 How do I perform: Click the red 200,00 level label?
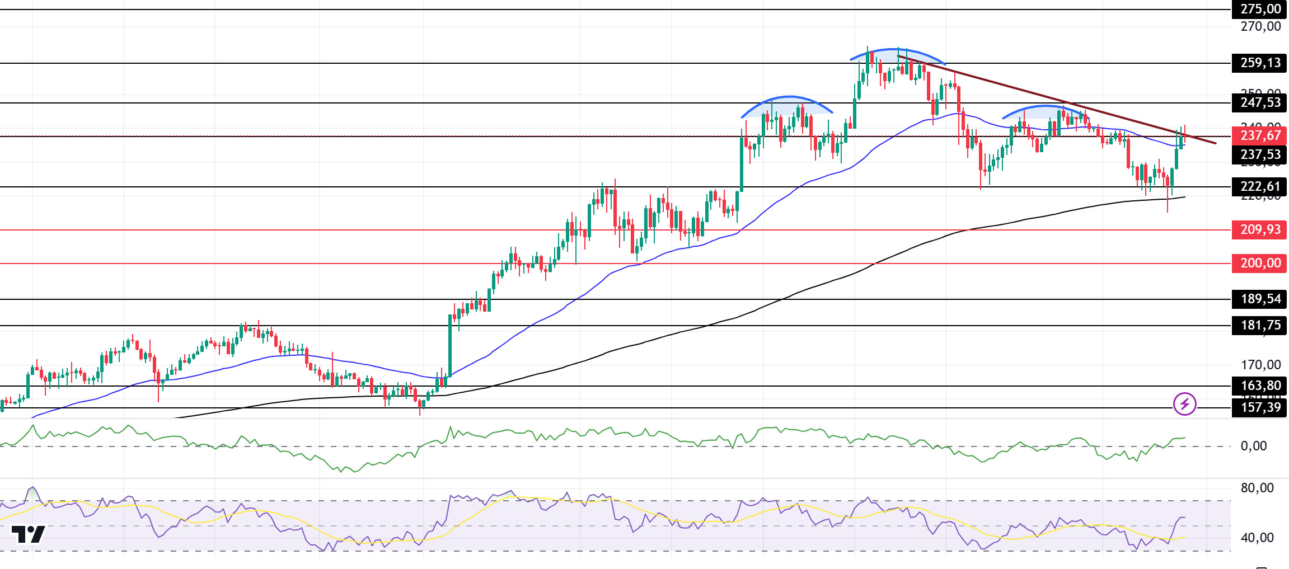1259,263
